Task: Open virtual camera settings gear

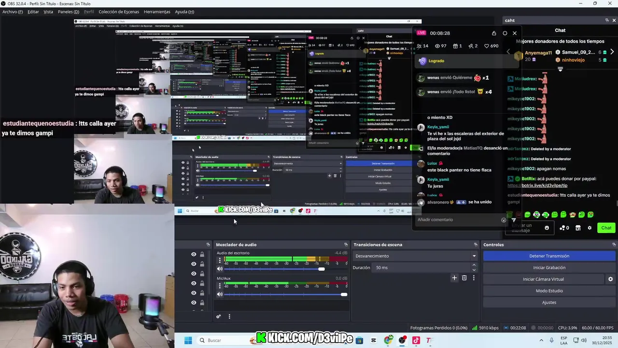Action: click(x=610, y=279)
